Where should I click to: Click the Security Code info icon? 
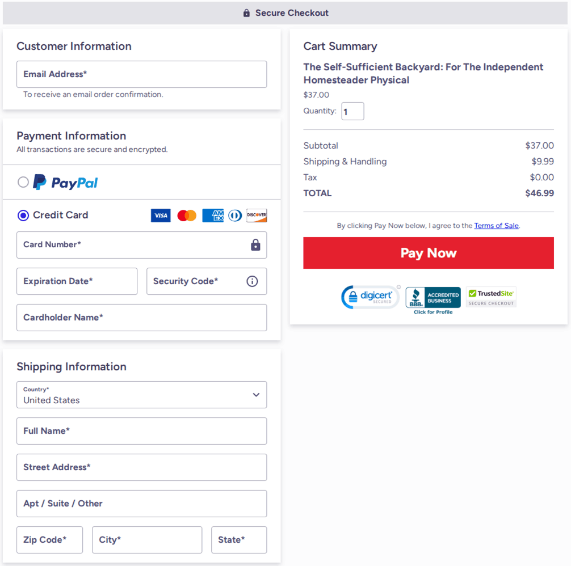tap(252, 281)
